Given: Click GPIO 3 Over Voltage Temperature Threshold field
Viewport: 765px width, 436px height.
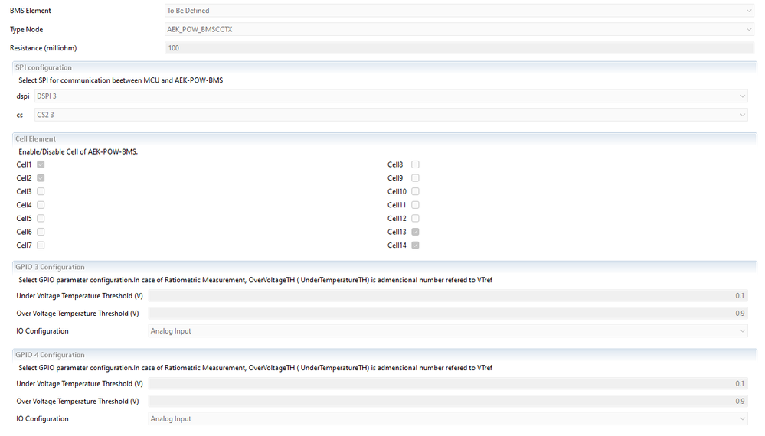Looking at the screenshot, I should click(448, 314).
